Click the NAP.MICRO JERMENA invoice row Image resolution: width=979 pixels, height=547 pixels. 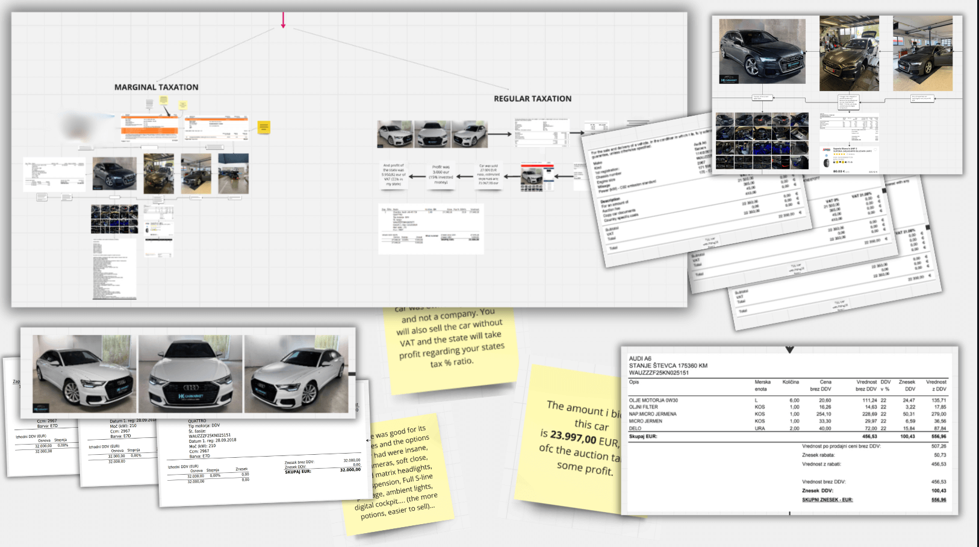click(787, 414)
